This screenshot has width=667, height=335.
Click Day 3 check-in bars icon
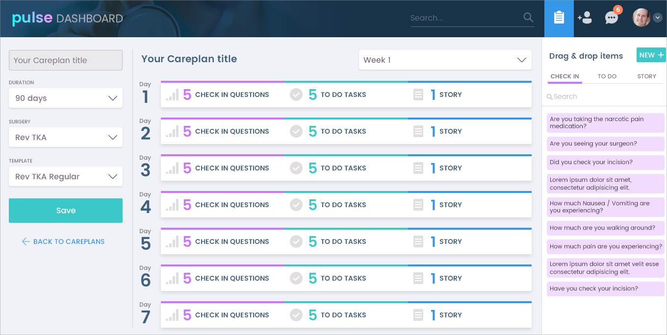pyautogui.click(x=172, y=168)
